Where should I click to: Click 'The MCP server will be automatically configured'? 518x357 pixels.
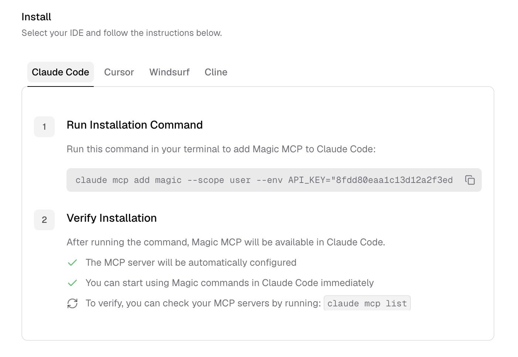pos(191,262)
